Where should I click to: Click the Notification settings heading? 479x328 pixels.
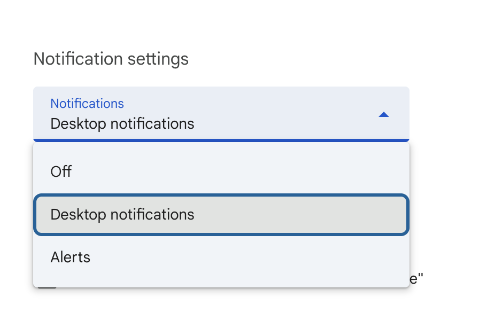[111, 59]
